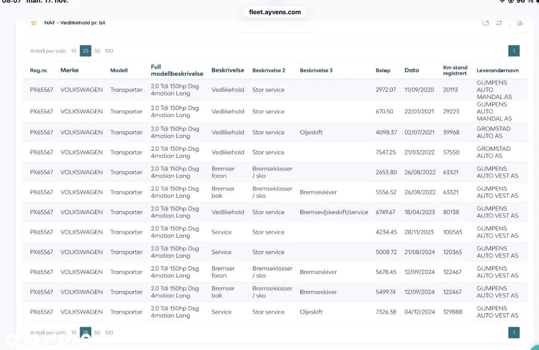
Task: Select Bremsev{skeskift/service description cell
Action: (334, 212)
